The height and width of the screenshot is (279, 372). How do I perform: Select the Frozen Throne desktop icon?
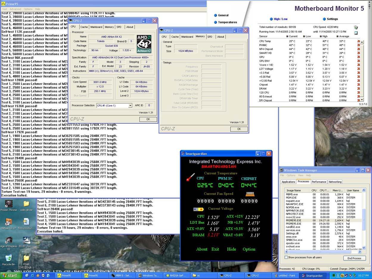[9, 204]
